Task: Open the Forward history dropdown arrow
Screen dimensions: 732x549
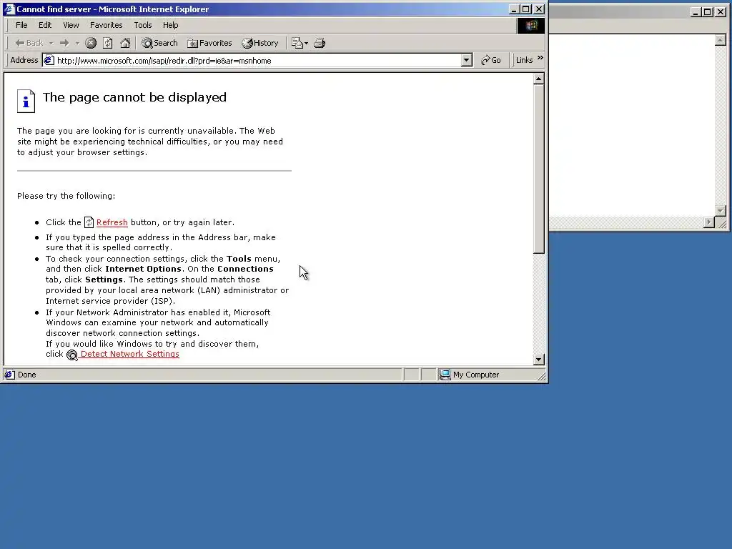Action: click(77, 43)
